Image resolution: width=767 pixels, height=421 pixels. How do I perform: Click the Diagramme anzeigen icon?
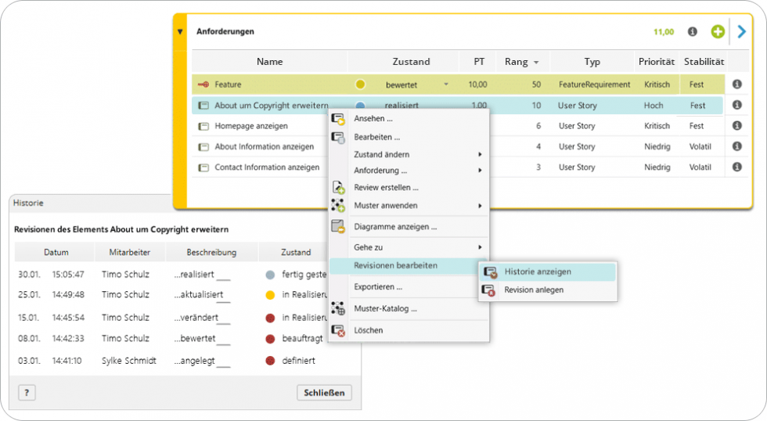coord(338,226)
